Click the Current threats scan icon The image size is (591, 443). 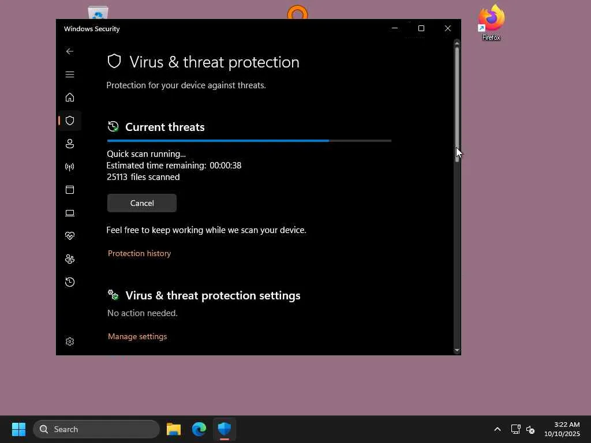113,126
